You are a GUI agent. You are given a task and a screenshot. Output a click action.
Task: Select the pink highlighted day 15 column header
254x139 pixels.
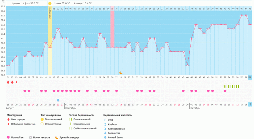click(x=112, y=8)
